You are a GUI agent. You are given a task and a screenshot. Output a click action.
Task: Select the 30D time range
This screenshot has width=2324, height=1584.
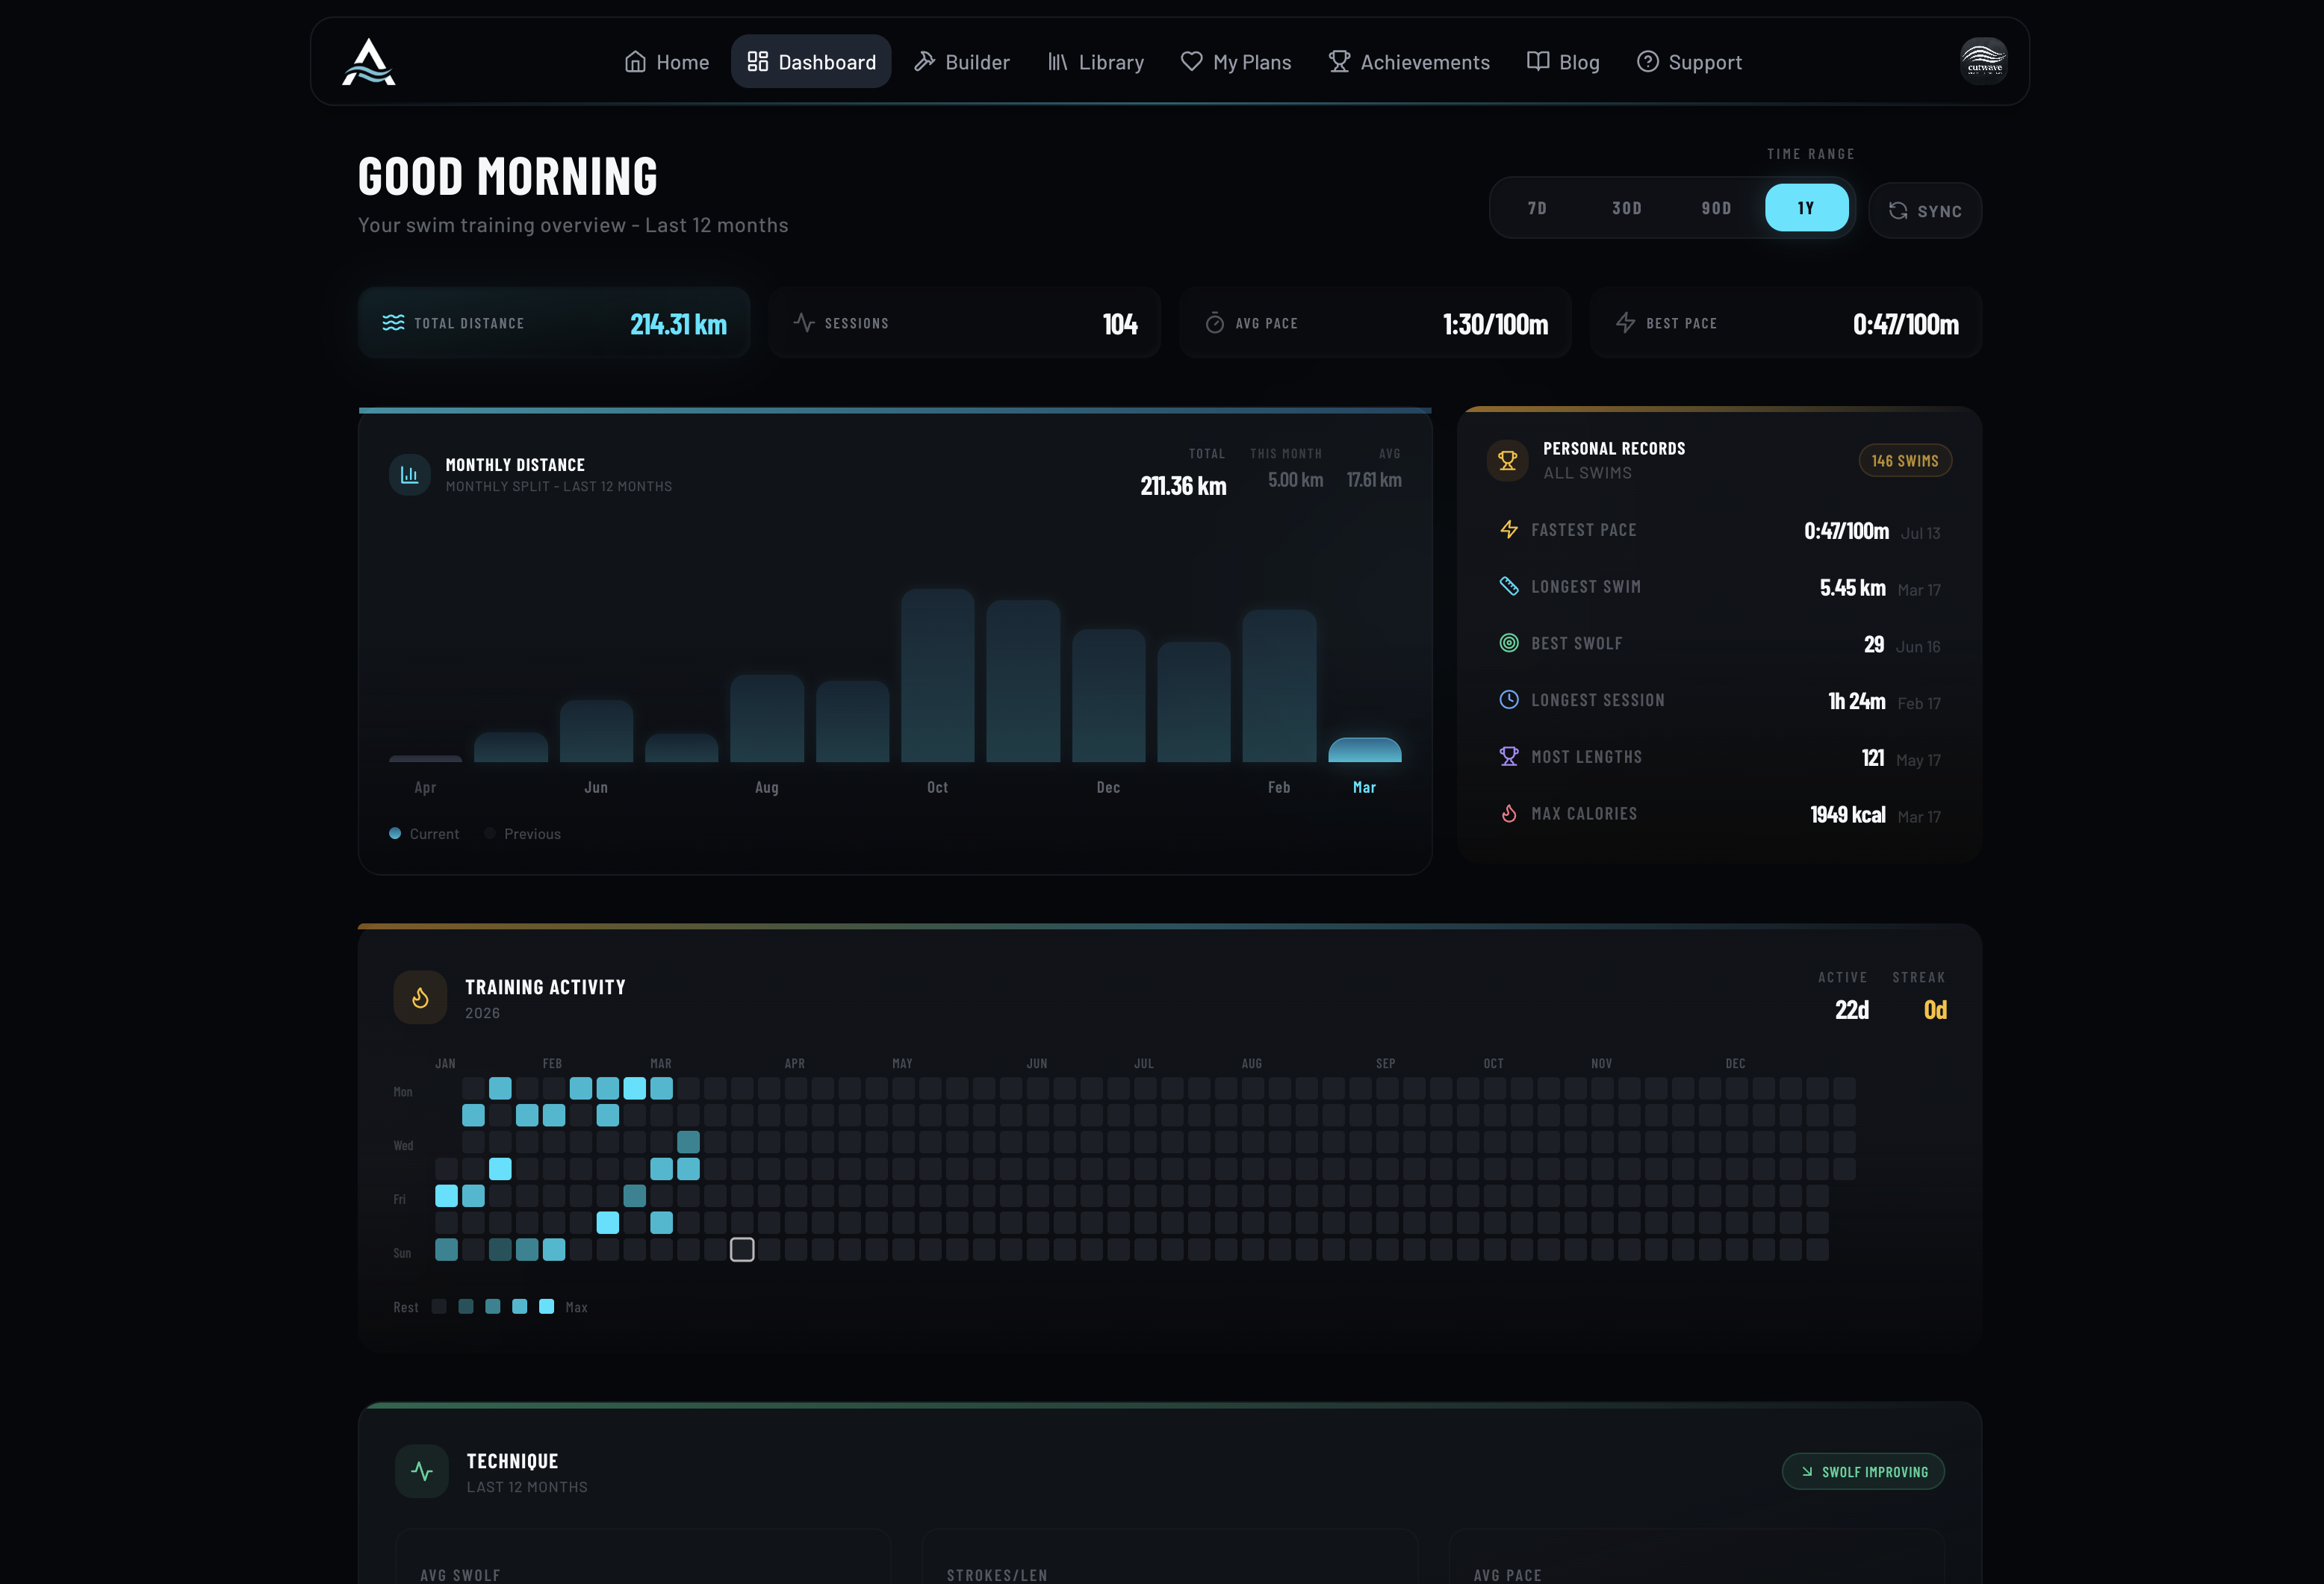tap(1627, 208)
